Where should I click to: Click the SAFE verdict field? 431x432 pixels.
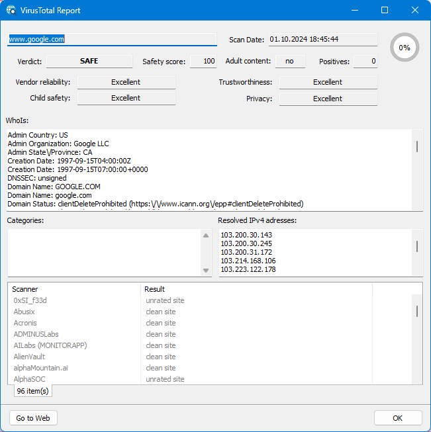pos(89,61)
